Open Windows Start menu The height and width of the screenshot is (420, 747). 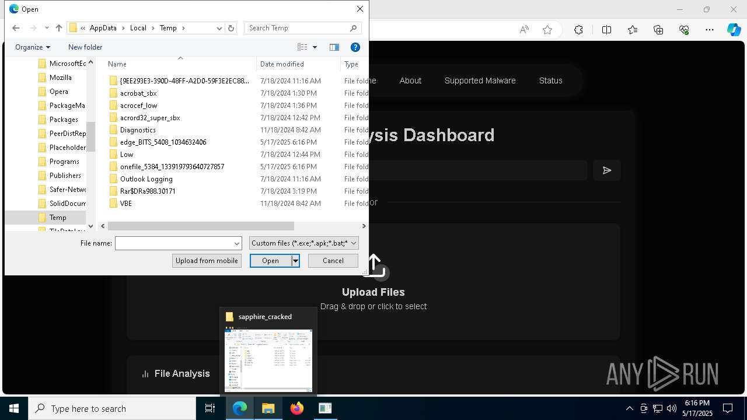pos(14,408)
